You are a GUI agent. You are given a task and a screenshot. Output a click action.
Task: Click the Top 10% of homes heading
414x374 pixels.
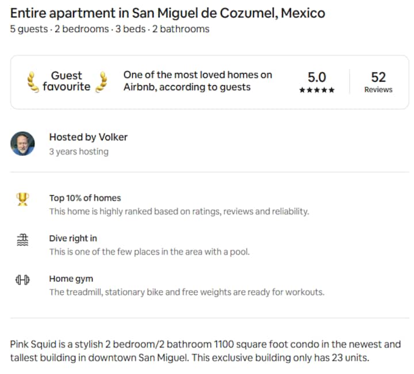[85, 198]
